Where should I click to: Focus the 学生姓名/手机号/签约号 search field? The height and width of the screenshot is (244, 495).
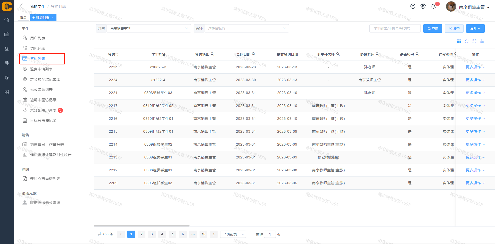tap(395, 28)
